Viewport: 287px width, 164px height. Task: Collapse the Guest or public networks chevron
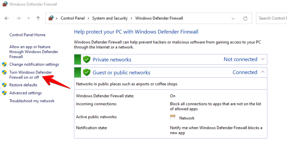(263, 72)
